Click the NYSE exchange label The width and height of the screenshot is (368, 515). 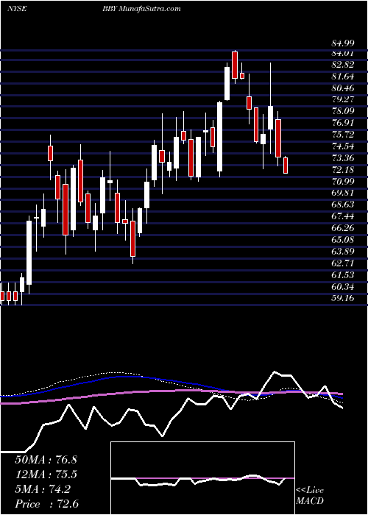16,9
